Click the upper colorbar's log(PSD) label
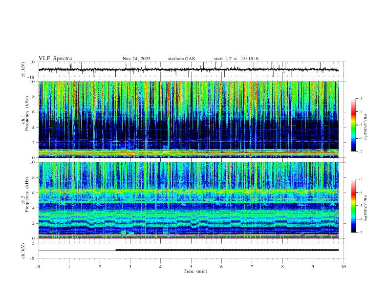The image size is (387, 299). [x=365, y=128]
